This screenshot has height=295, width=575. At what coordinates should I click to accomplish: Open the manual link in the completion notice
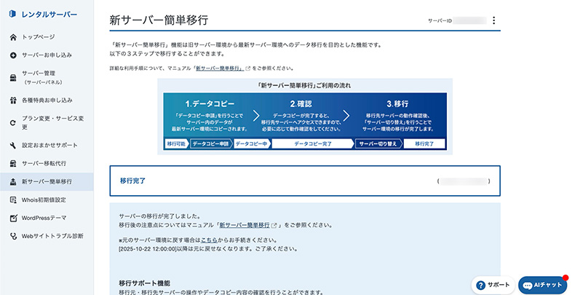coord(244,226)
